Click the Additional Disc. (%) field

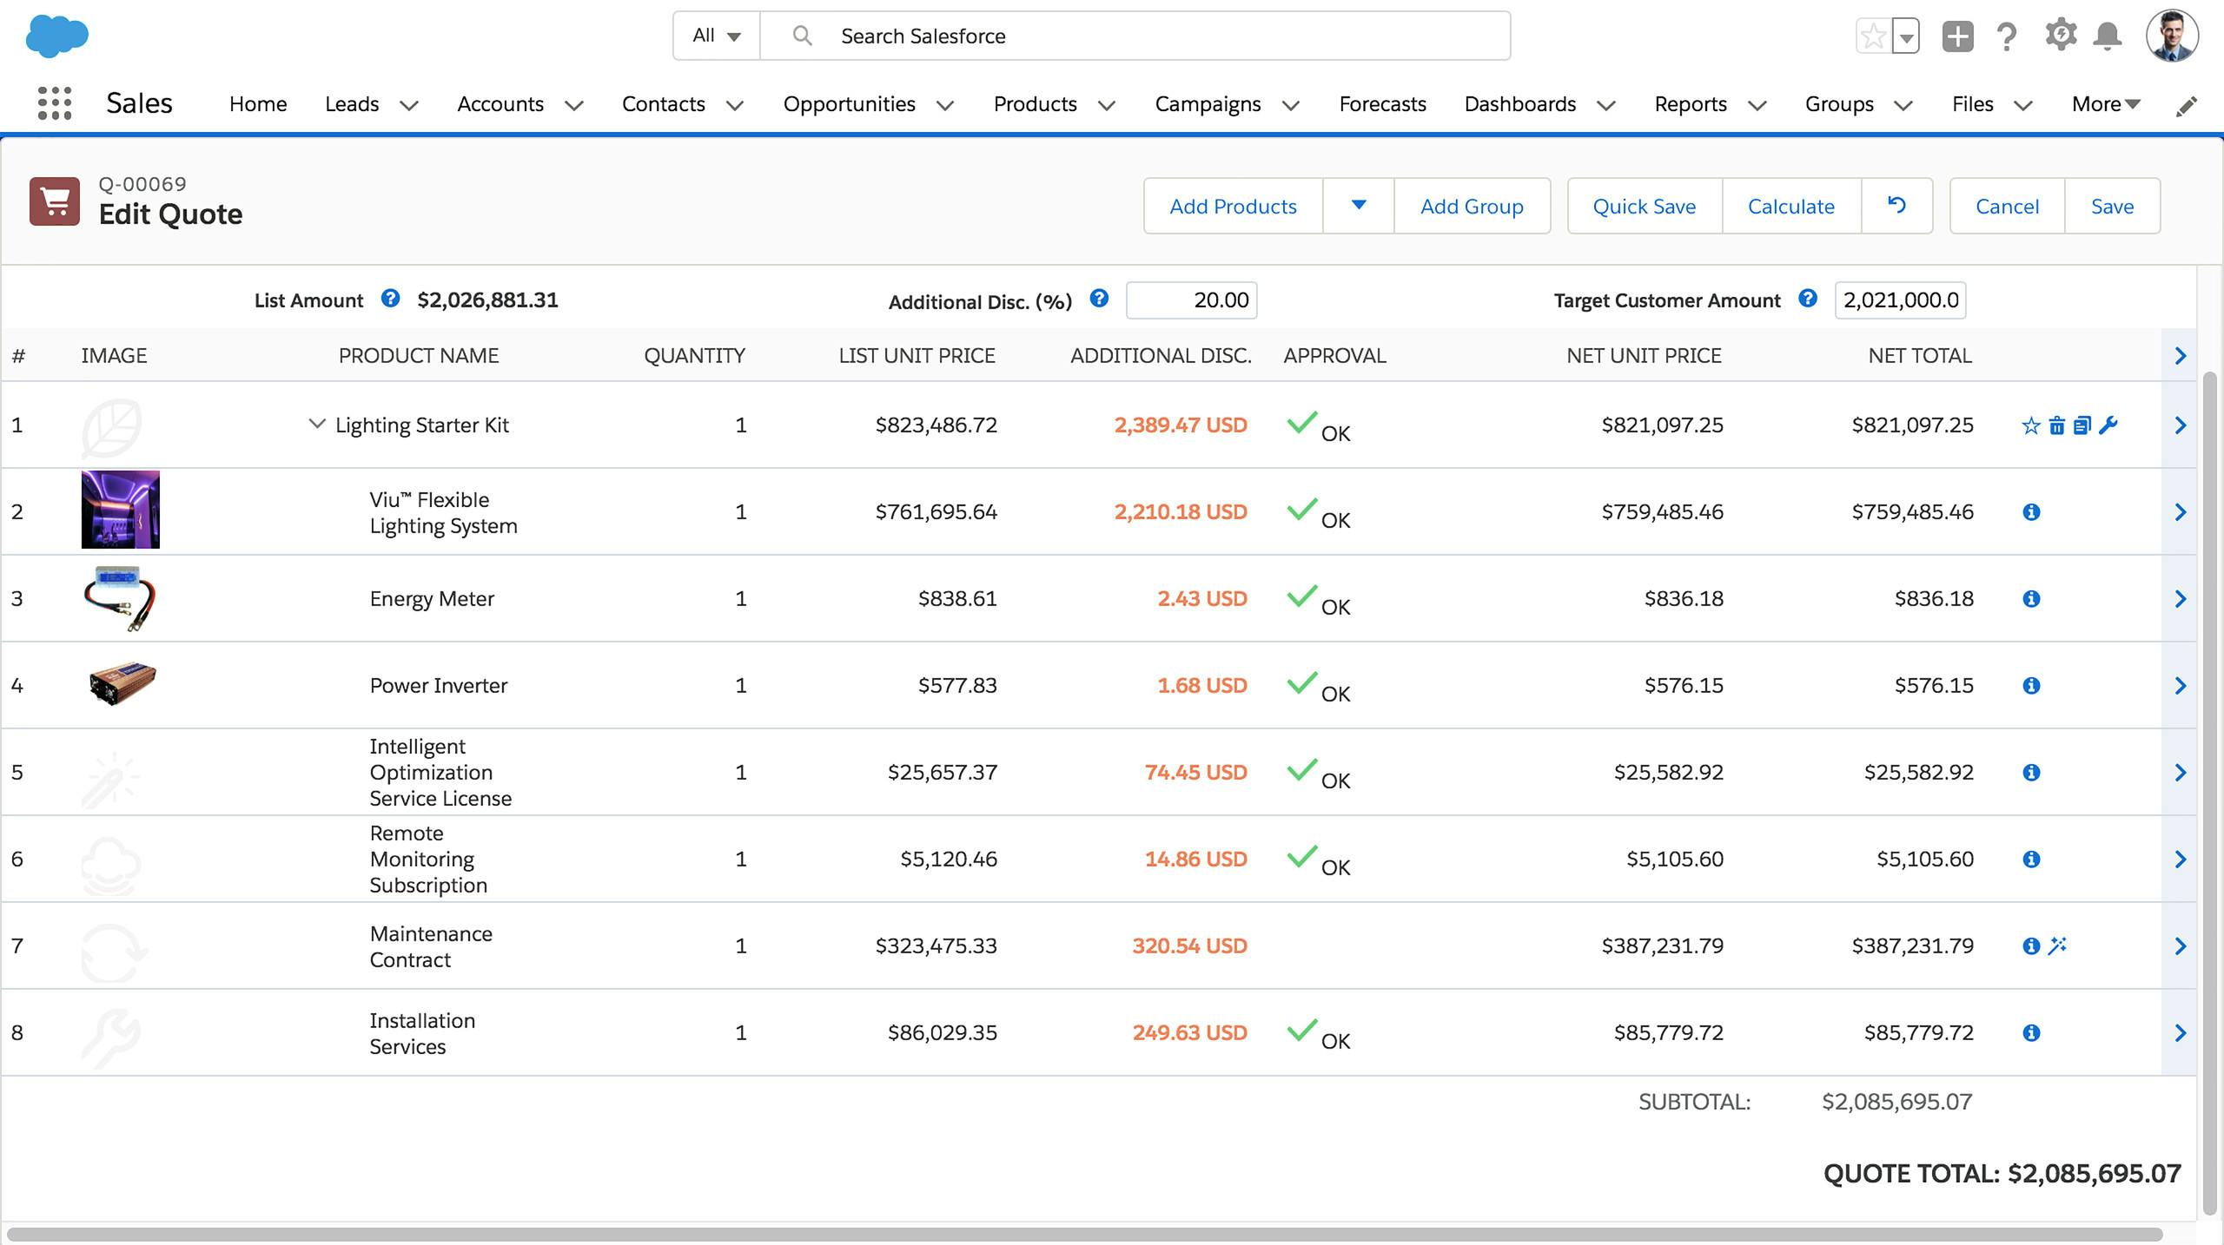[x=1191, y=300]
